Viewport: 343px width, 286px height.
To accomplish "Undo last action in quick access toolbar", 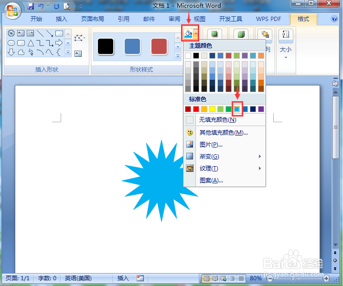I will coord(41,6).
